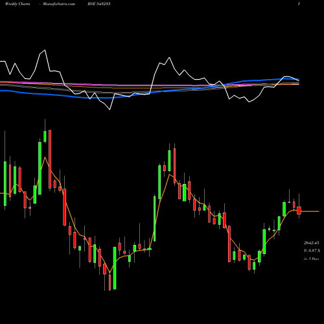Click the "in 5 Days" text
This screenshot has width=324, height=324.
click(311, 259)
